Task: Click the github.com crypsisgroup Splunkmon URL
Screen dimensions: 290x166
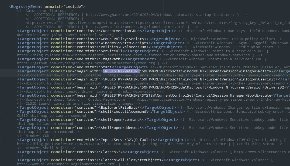Action: [86, 63]
